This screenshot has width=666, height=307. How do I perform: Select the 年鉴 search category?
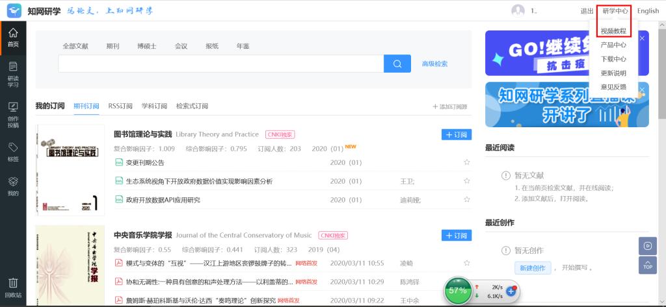243,46
